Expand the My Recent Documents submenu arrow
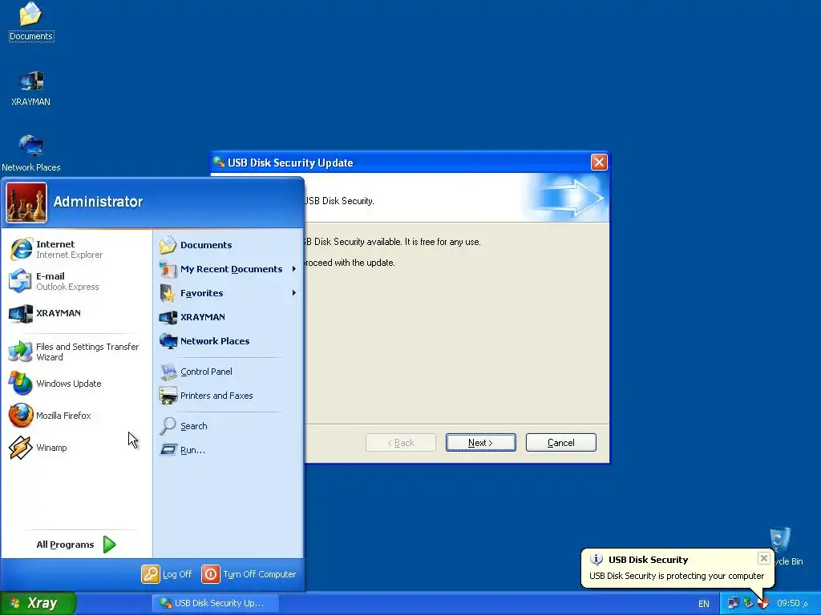This screenshot has width=821, height=615. pos(294,269)
